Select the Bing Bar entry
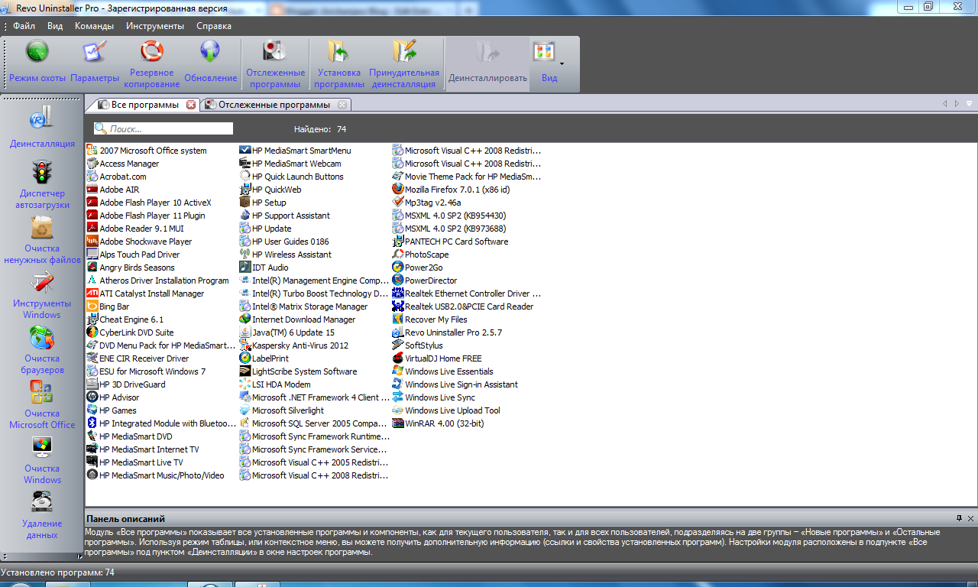The height and width of the screenshot is (587, 978). click(108, 306)
